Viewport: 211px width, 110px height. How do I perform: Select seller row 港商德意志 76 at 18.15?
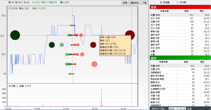click(x=180, y=73)
